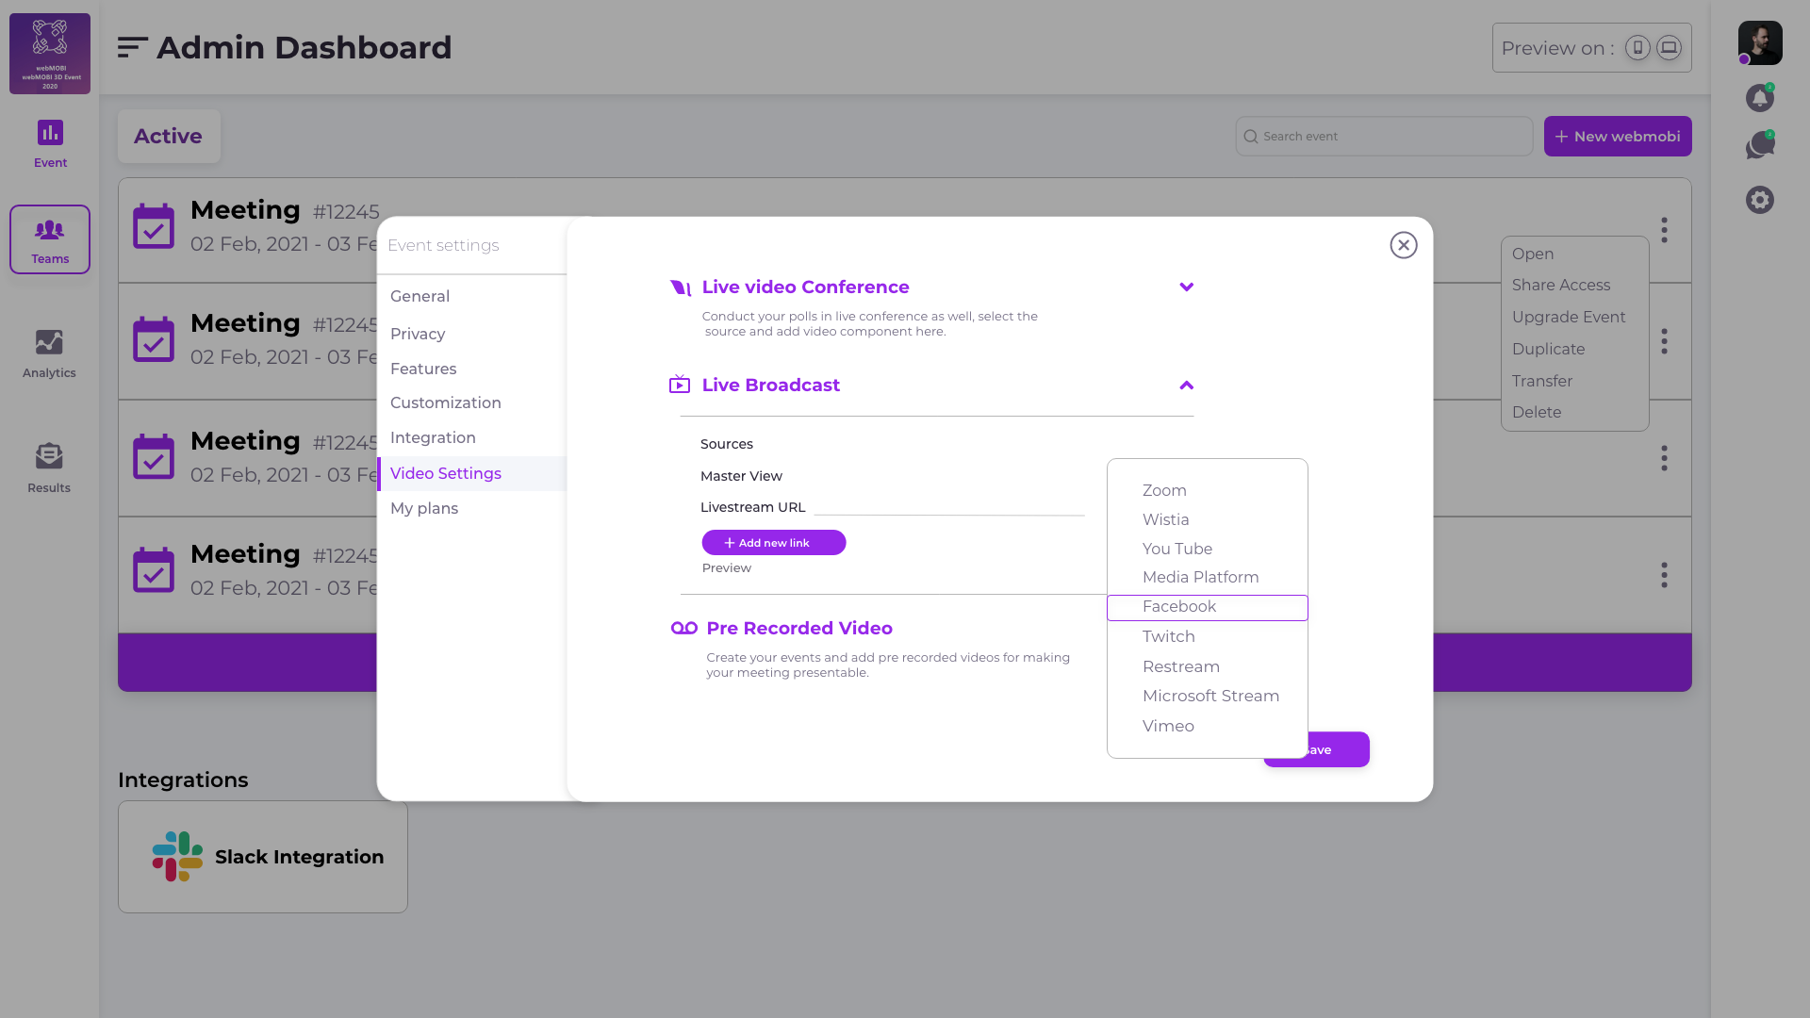Click the Active filter checkbox
Image resolution: width=1810 pixels, height=1018 pixels.
pos(169,136)
